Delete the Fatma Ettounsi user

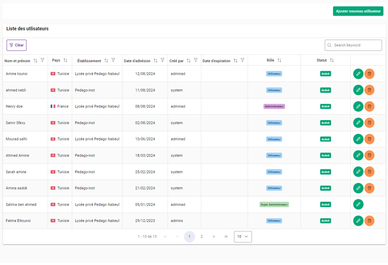(369, 221)
